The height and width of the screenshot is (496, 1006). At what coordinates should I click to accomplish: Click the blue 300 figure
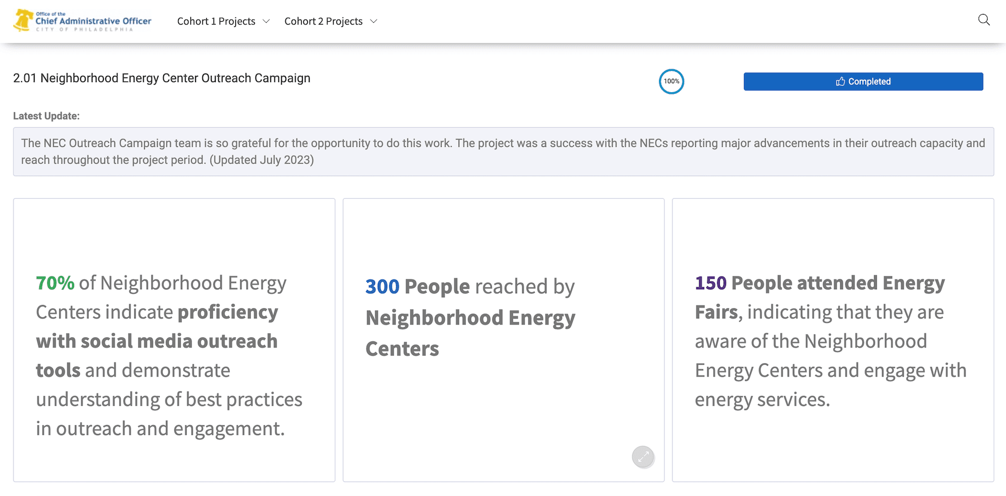382,287
